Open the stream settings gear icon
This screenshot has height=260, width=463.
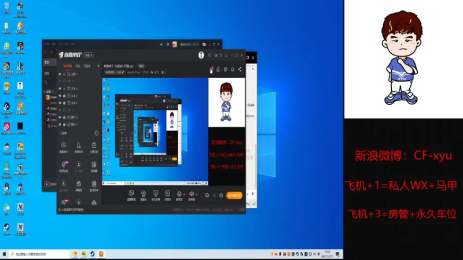coord(221,195)
